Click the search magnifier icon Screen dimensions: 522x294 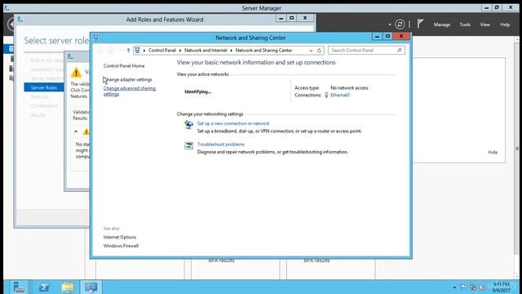(399, 51)
